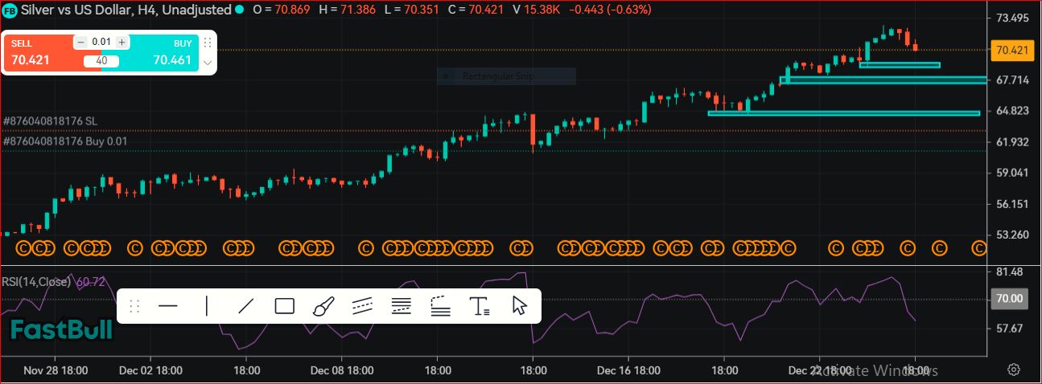
Task: Select the rectangle drawing tool
Action: point(285,306)
